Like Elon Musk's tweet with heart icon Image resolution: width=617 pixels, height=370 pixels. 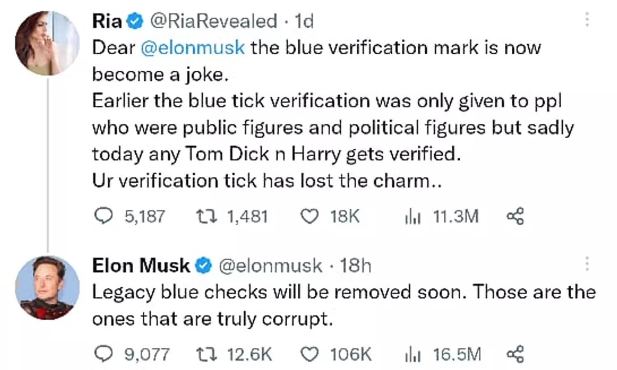pyautogui.click(x=309, y=354)
